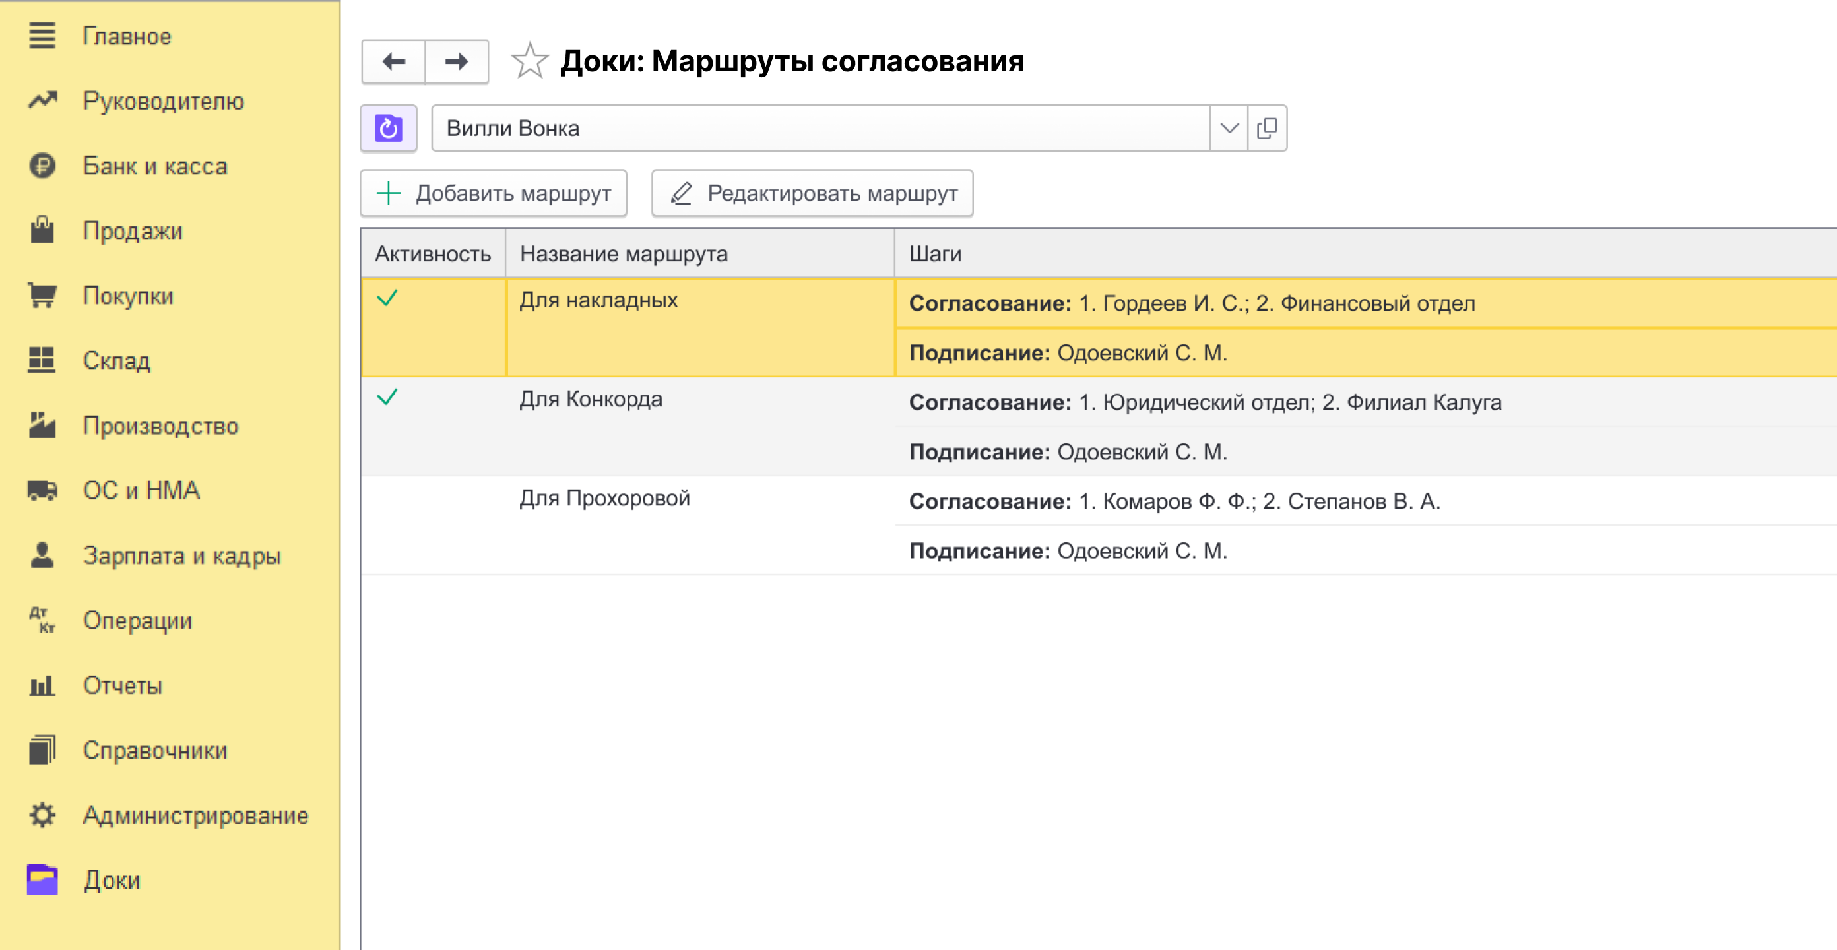1837x950 pixels.
Task: Open the Администрирование menu item
Action: click(x=195, y=815)
